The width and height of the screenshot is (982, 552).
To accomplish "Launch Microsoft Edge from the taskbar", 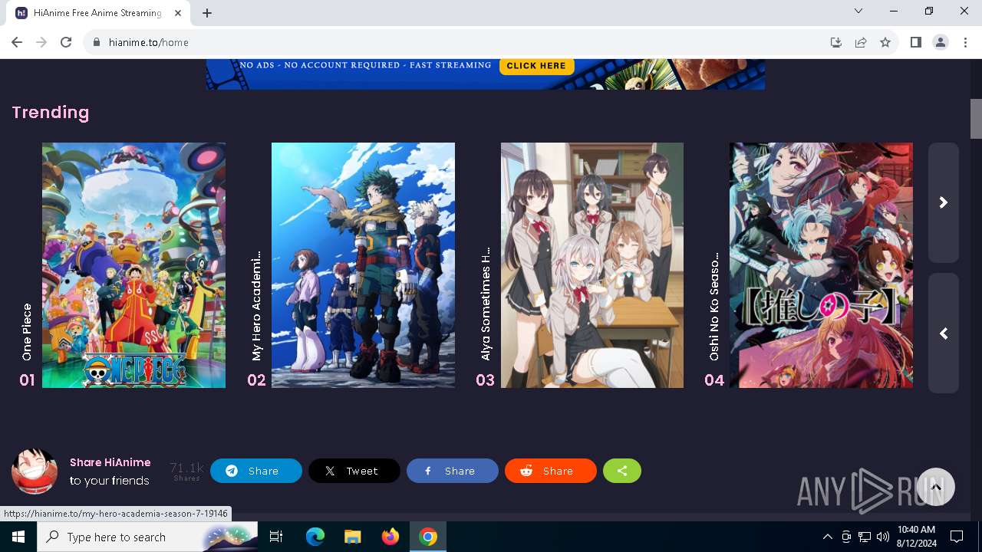I will point(315,537).
